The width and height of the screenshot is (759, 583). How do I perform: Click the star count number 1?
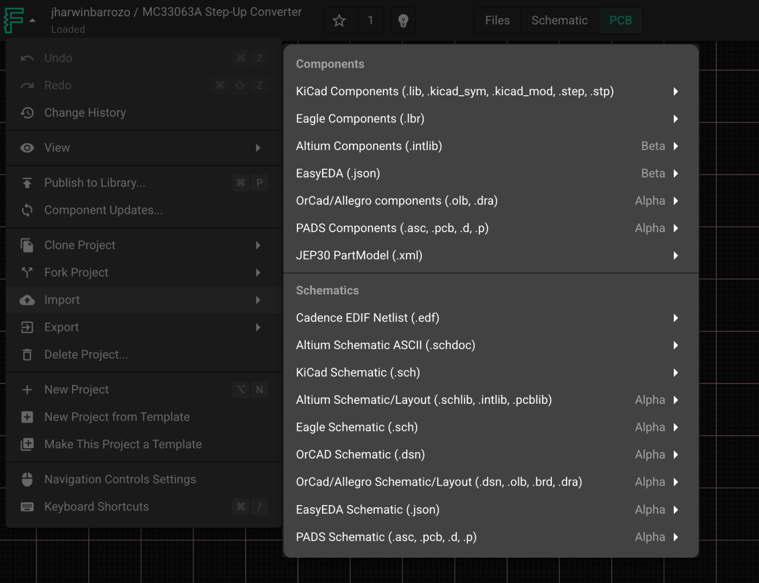(x=370, y=21)
